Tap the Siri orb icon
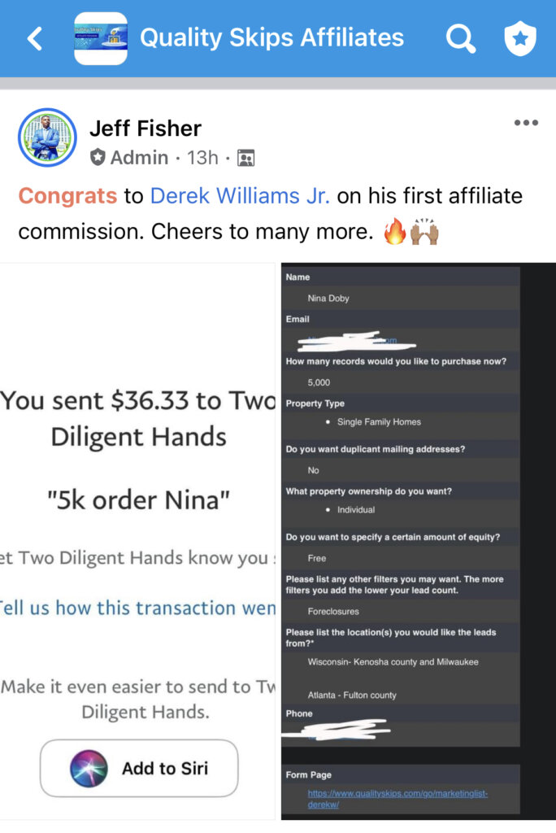This screenshot has width=556, height=833. click(x=89, y=768)
